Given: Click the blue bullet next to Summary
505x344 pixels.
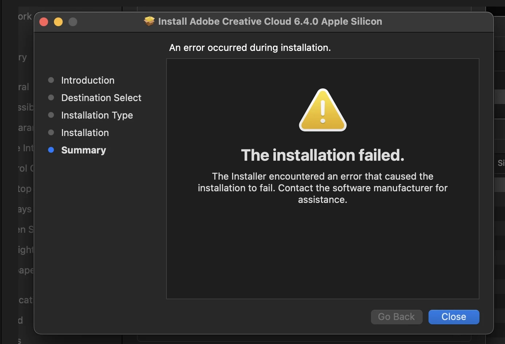Looking at the screenshot, I should point(51,150).
